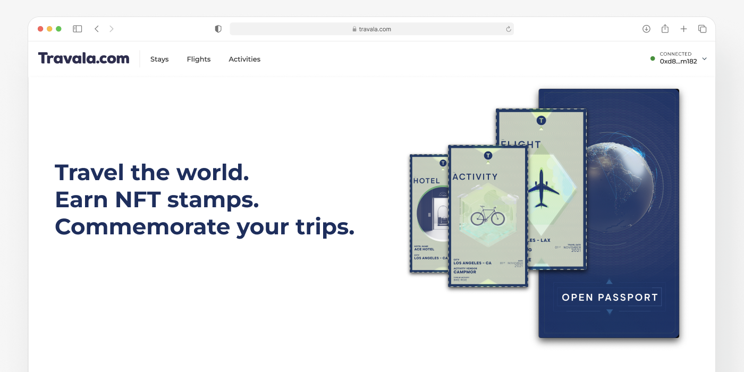Click the airplane icon on Flight stamp
Viewport: 744px width, 372px height.
(542, 188)
